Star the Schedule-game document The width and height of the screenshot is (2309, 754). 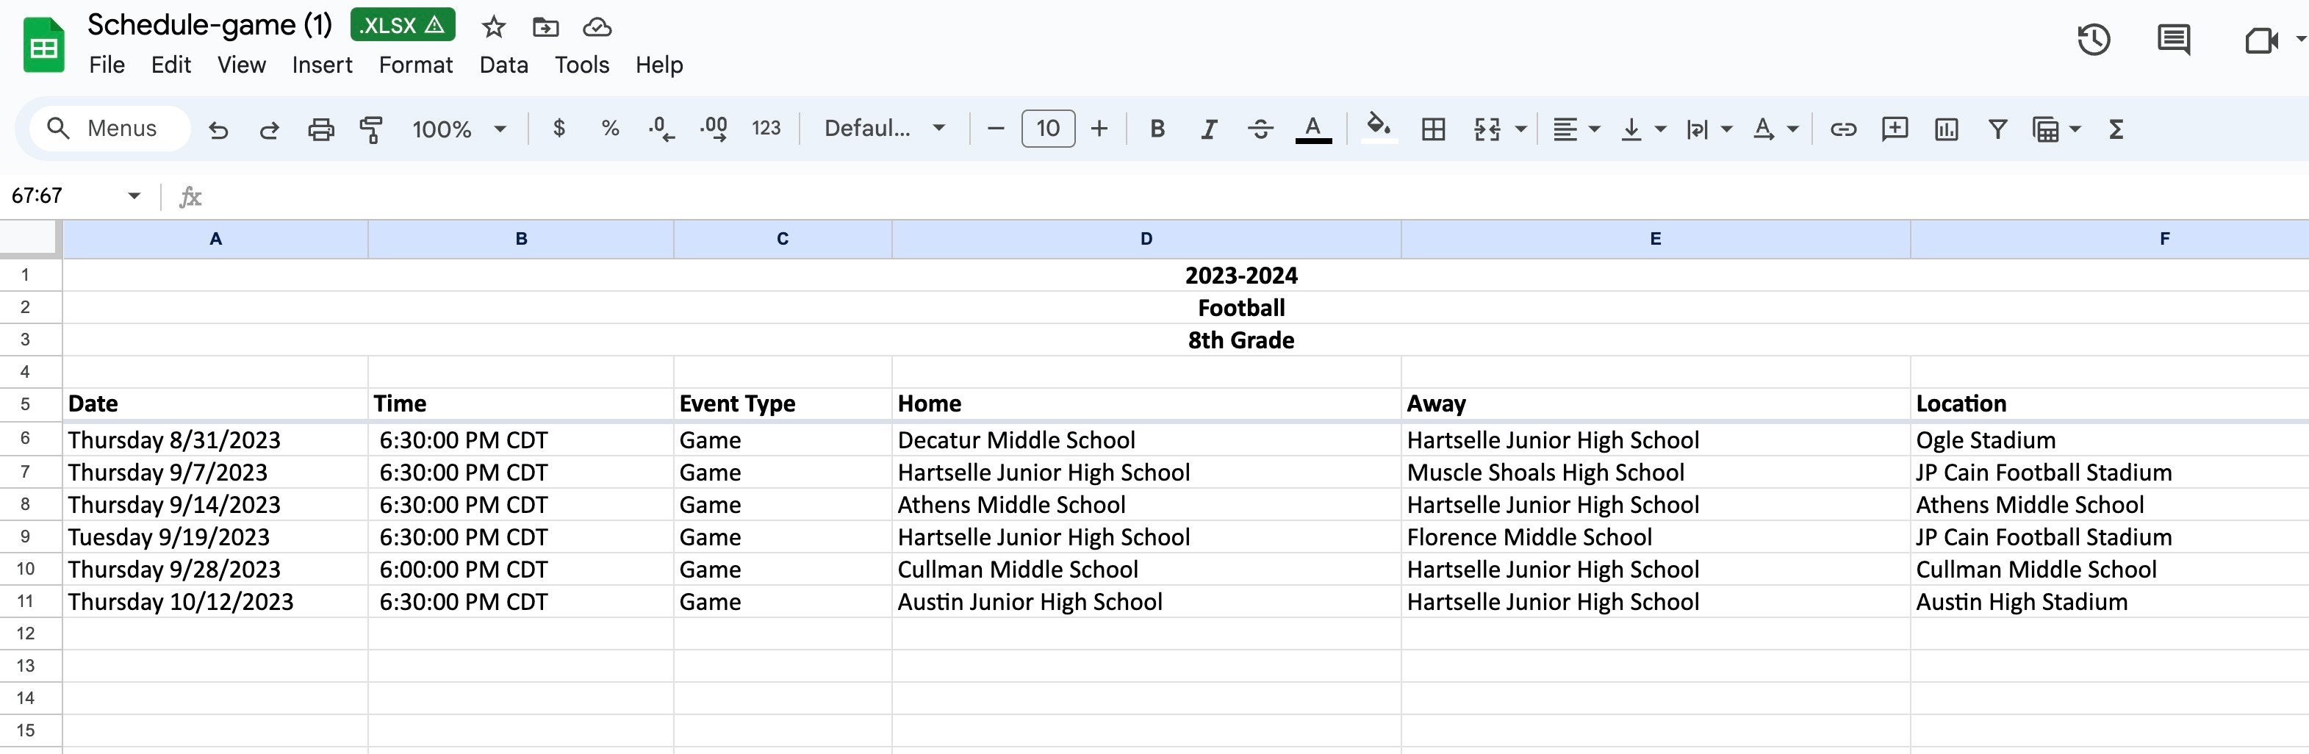pyautogui.click(x=493, y=27)
